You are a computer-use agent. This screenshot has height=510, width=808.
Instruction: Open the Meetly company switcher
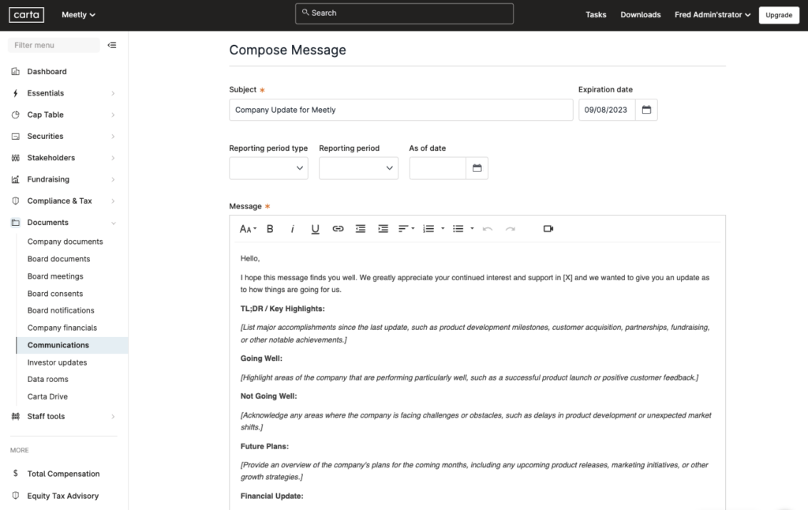[x=78, y=14]
